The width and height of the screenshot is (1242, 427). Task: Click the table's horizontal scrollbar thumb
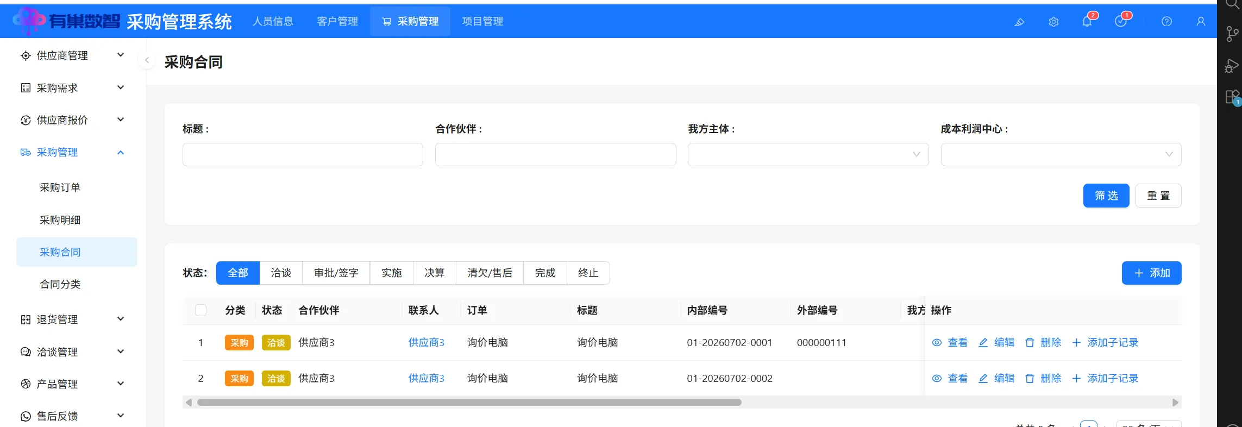pos(469,403)
